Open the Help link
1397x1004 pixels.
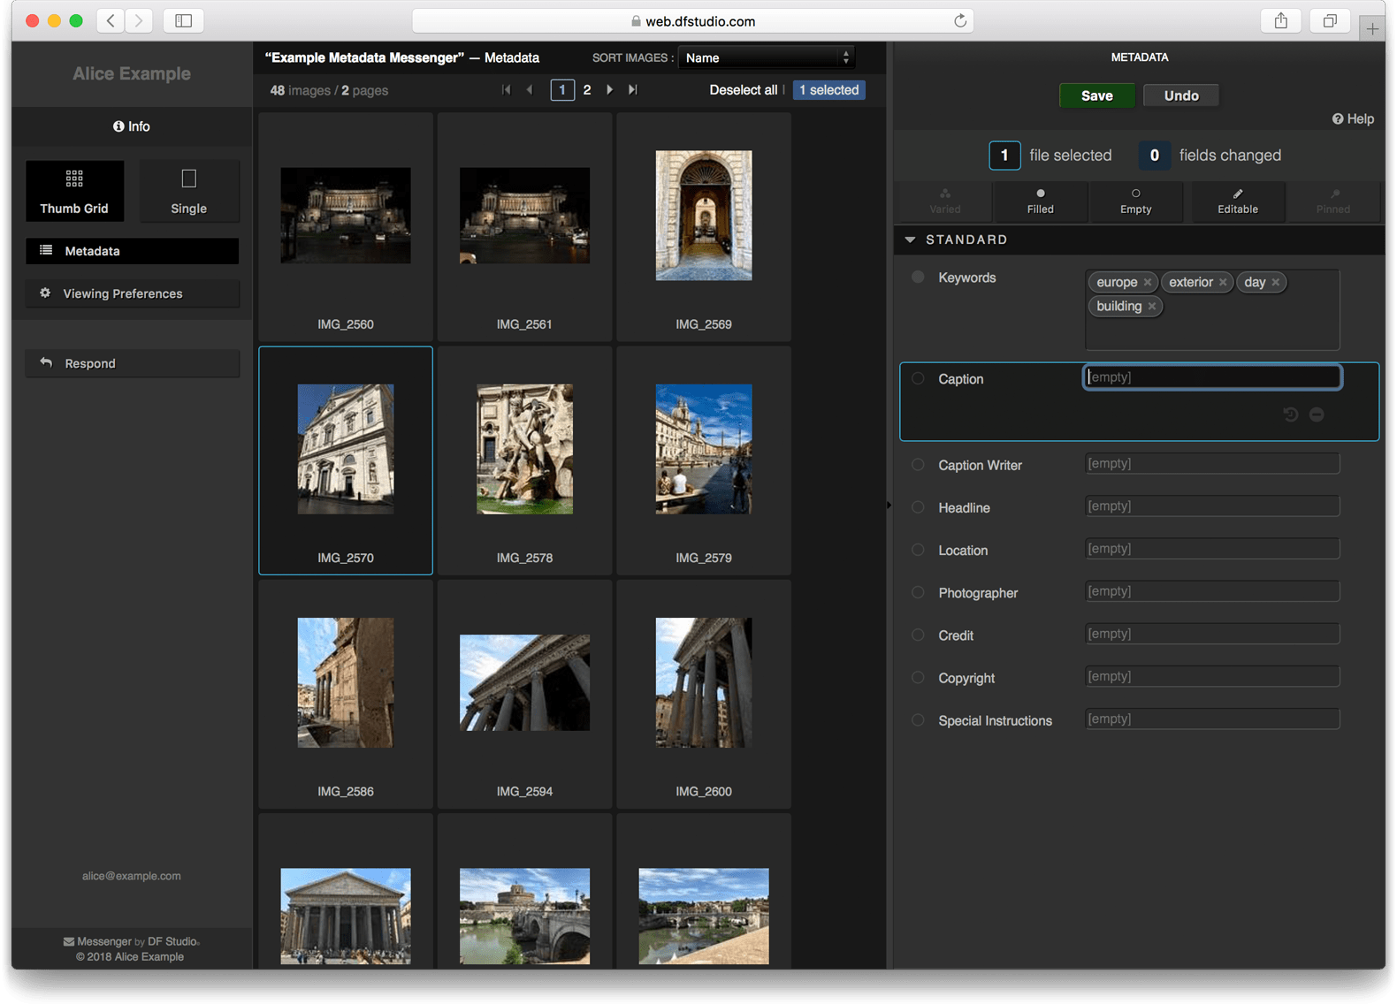pyautogui.click(x=1354, y=119)
